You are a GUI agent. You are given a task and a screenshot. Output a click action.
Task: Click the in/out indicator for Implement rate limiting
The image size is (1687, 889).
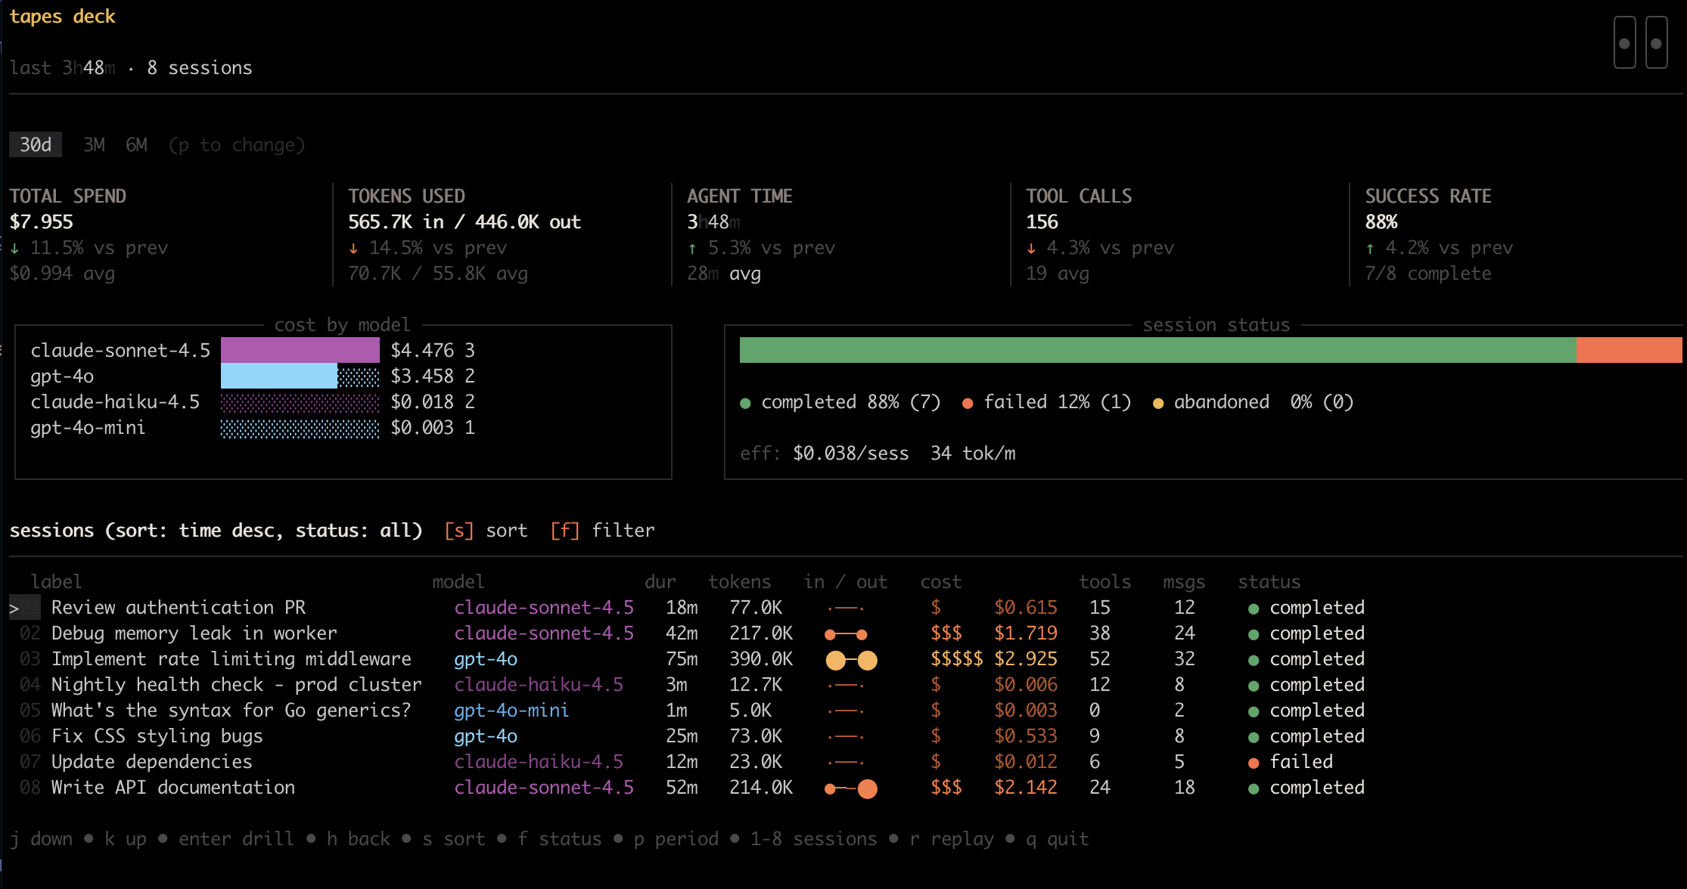pyautogui.click(x=851, y=661)
